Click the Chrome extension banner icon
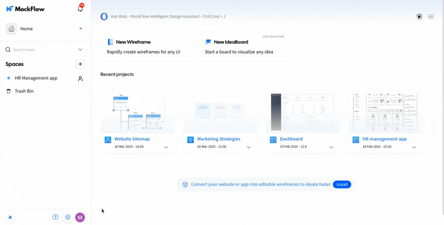Image resolution: width=444 pixels, height=225 pixels. click(x=185, y=185)
